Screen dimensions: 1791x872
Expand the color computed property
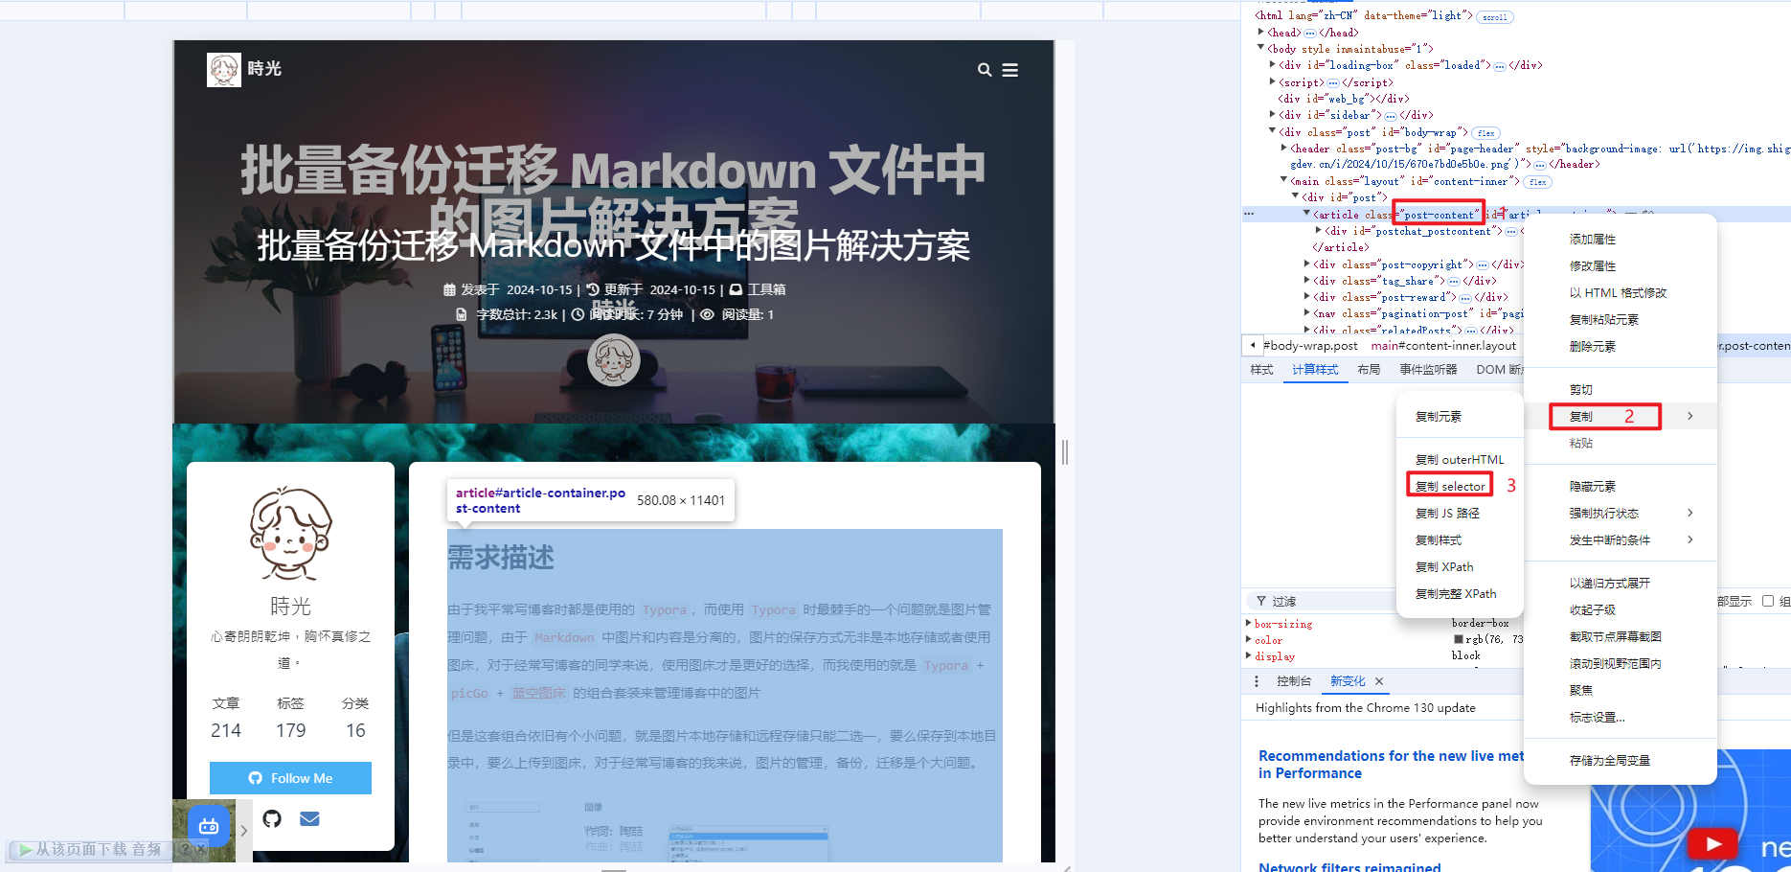coord(1248,640)
